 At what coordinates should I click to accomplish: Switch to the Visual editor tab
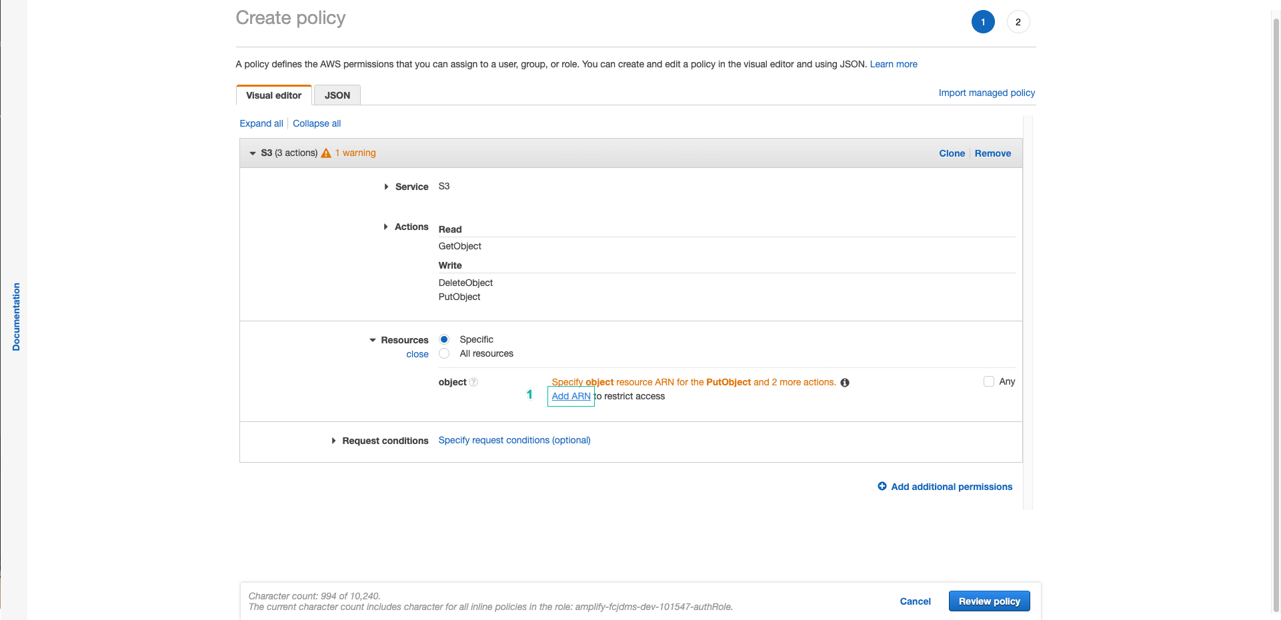click(x=274, y=95)
